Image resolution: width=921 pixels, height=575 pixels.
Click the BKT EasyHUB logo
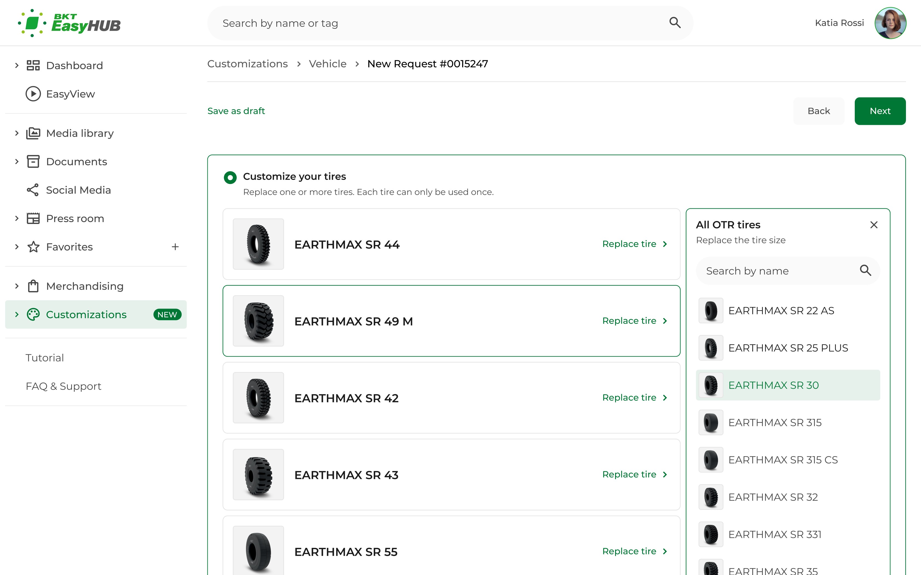tap(69, 23)
